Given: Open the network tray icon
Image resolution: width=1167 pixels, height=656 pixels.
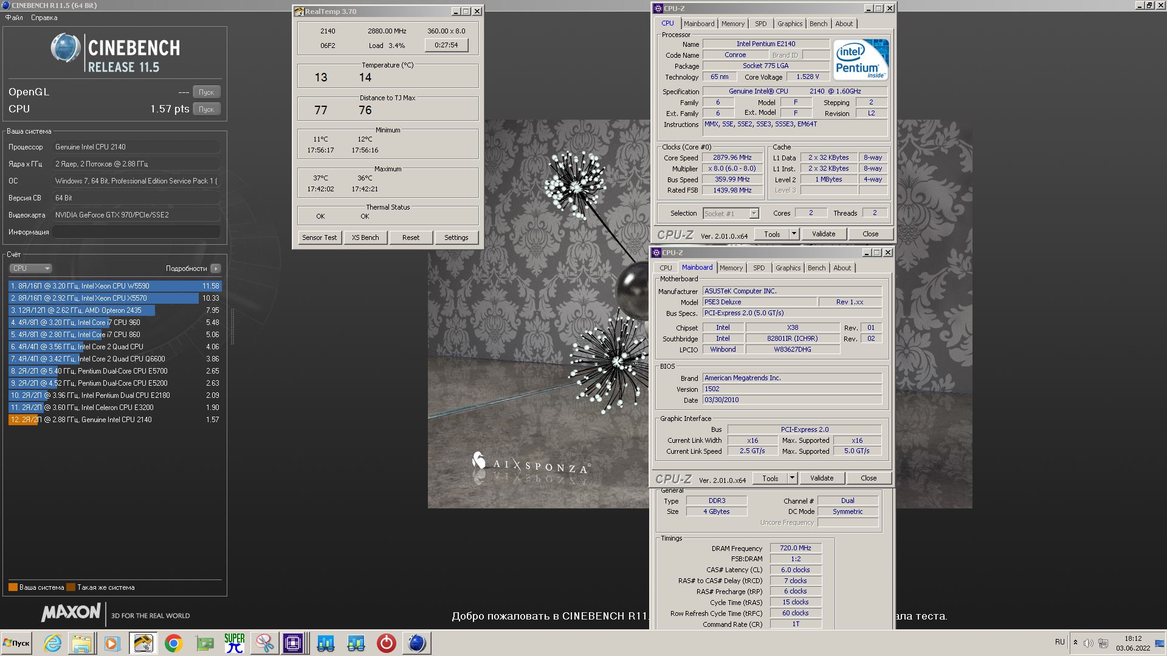Looking at the screenshot, I should pos(1103,643).
